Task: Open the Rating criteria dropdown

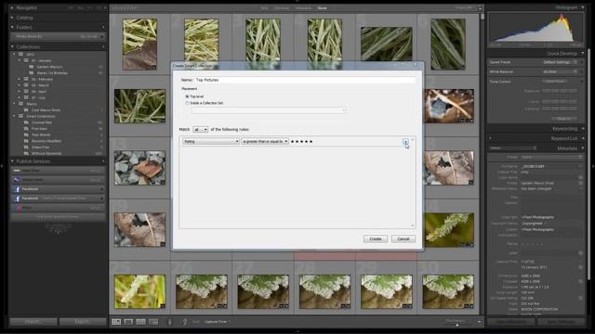Action: coord(211,141)
